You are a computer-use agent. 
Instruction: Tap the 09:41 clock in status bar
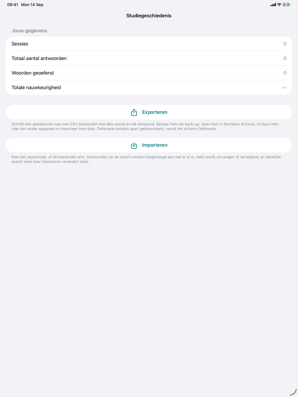coord(13,5)
